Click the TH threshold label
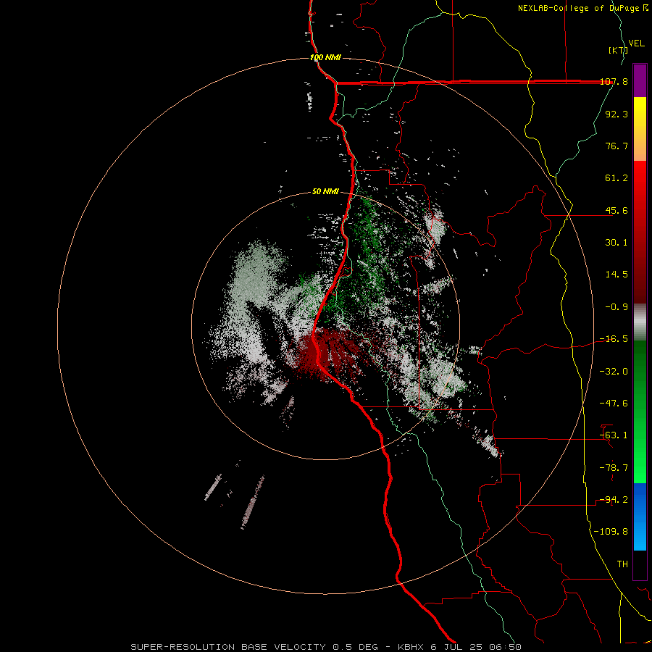 (x=622, y=564)
